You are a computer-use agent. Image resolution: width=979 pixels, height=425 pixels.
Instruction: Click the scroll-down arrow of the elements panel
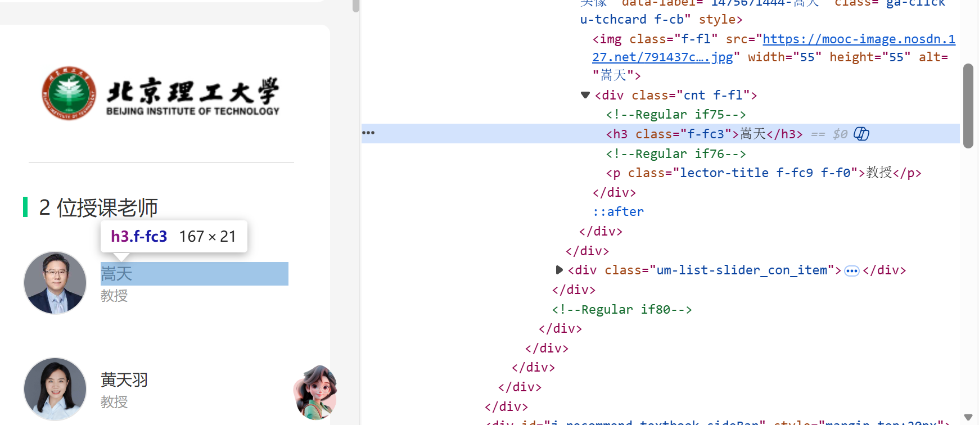pos(968,417)
